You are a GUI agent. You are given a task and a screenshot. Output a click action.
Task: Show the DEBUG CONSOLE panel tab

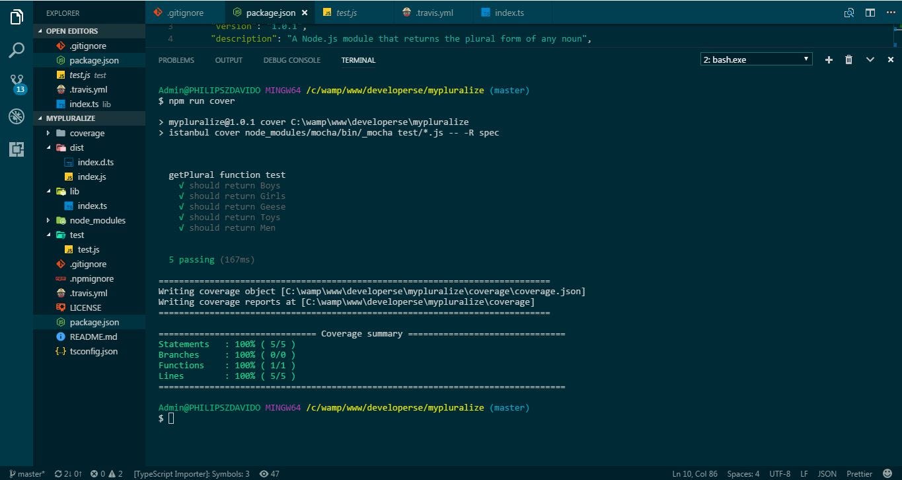point(291,60)
